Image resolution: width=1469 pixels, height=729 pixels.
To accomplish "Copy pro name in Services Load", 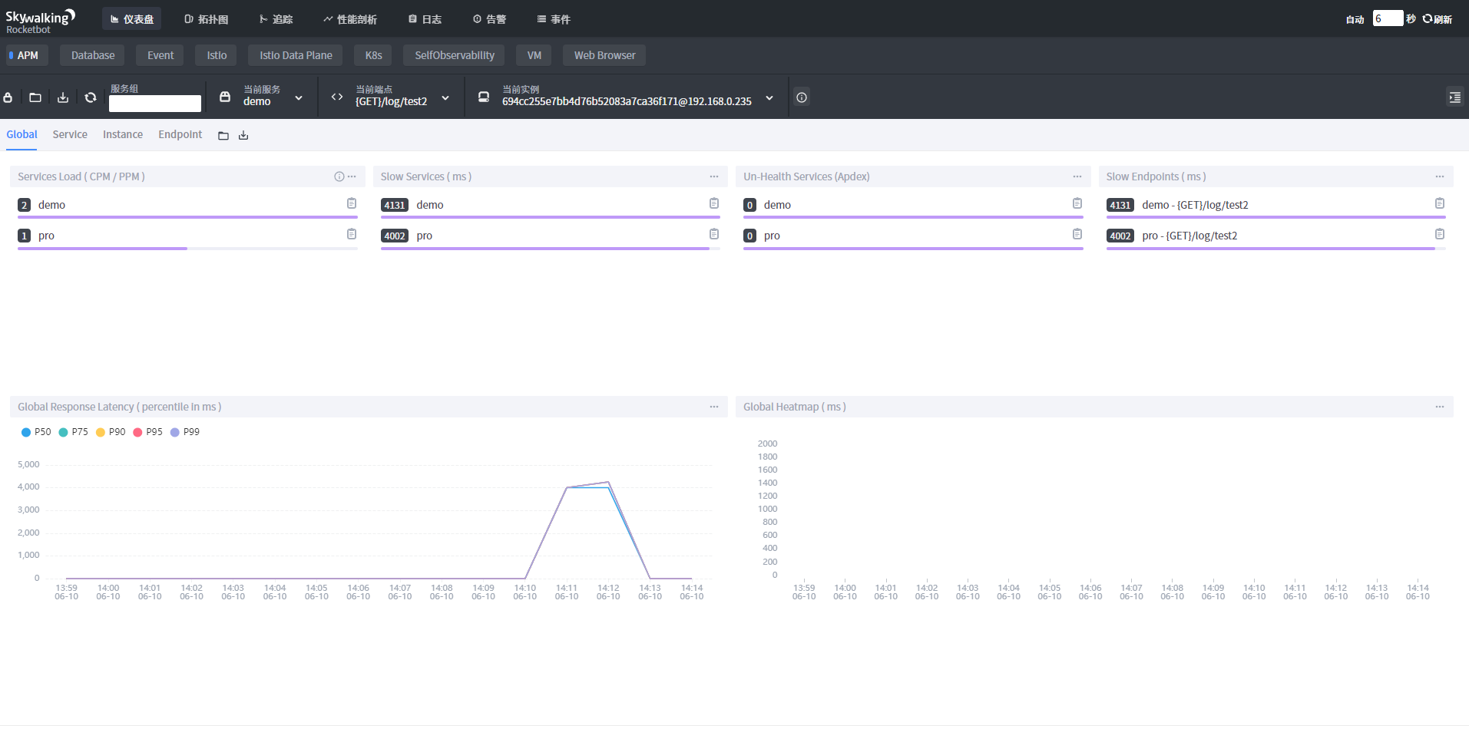I will coord(352,234).
